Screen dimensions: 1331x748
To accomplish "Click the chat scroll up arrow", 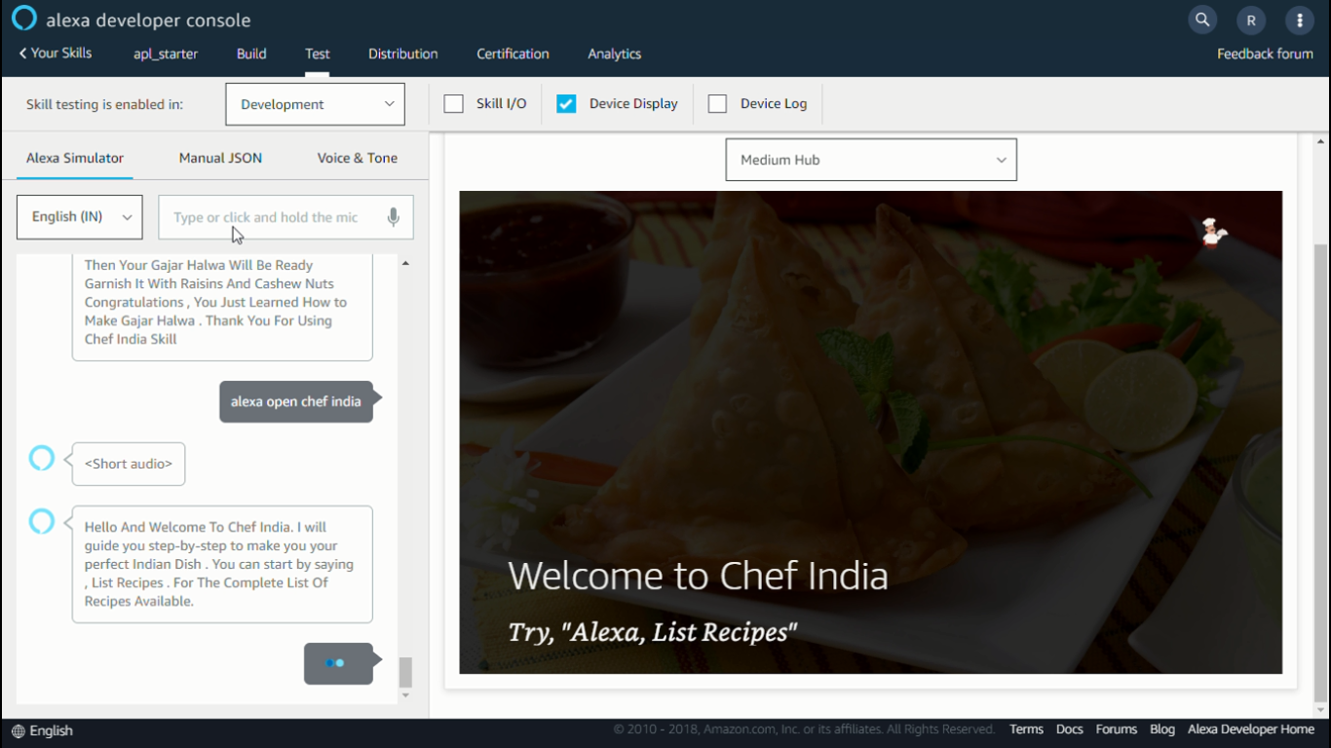I will click(x=405, y=263).
